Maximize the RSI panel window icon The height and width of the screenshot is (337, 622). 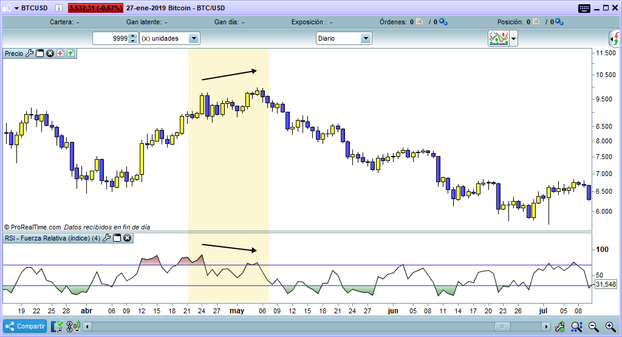117,238
